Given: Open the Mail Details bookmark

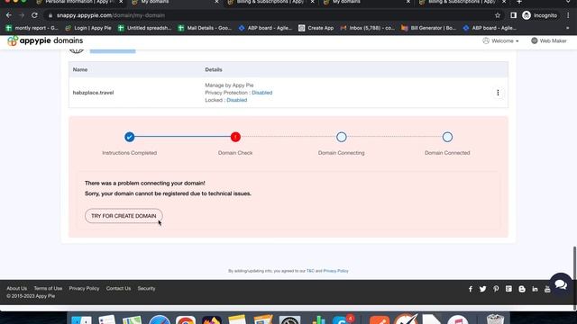Looking at the screenshot, I should (205, 28).
